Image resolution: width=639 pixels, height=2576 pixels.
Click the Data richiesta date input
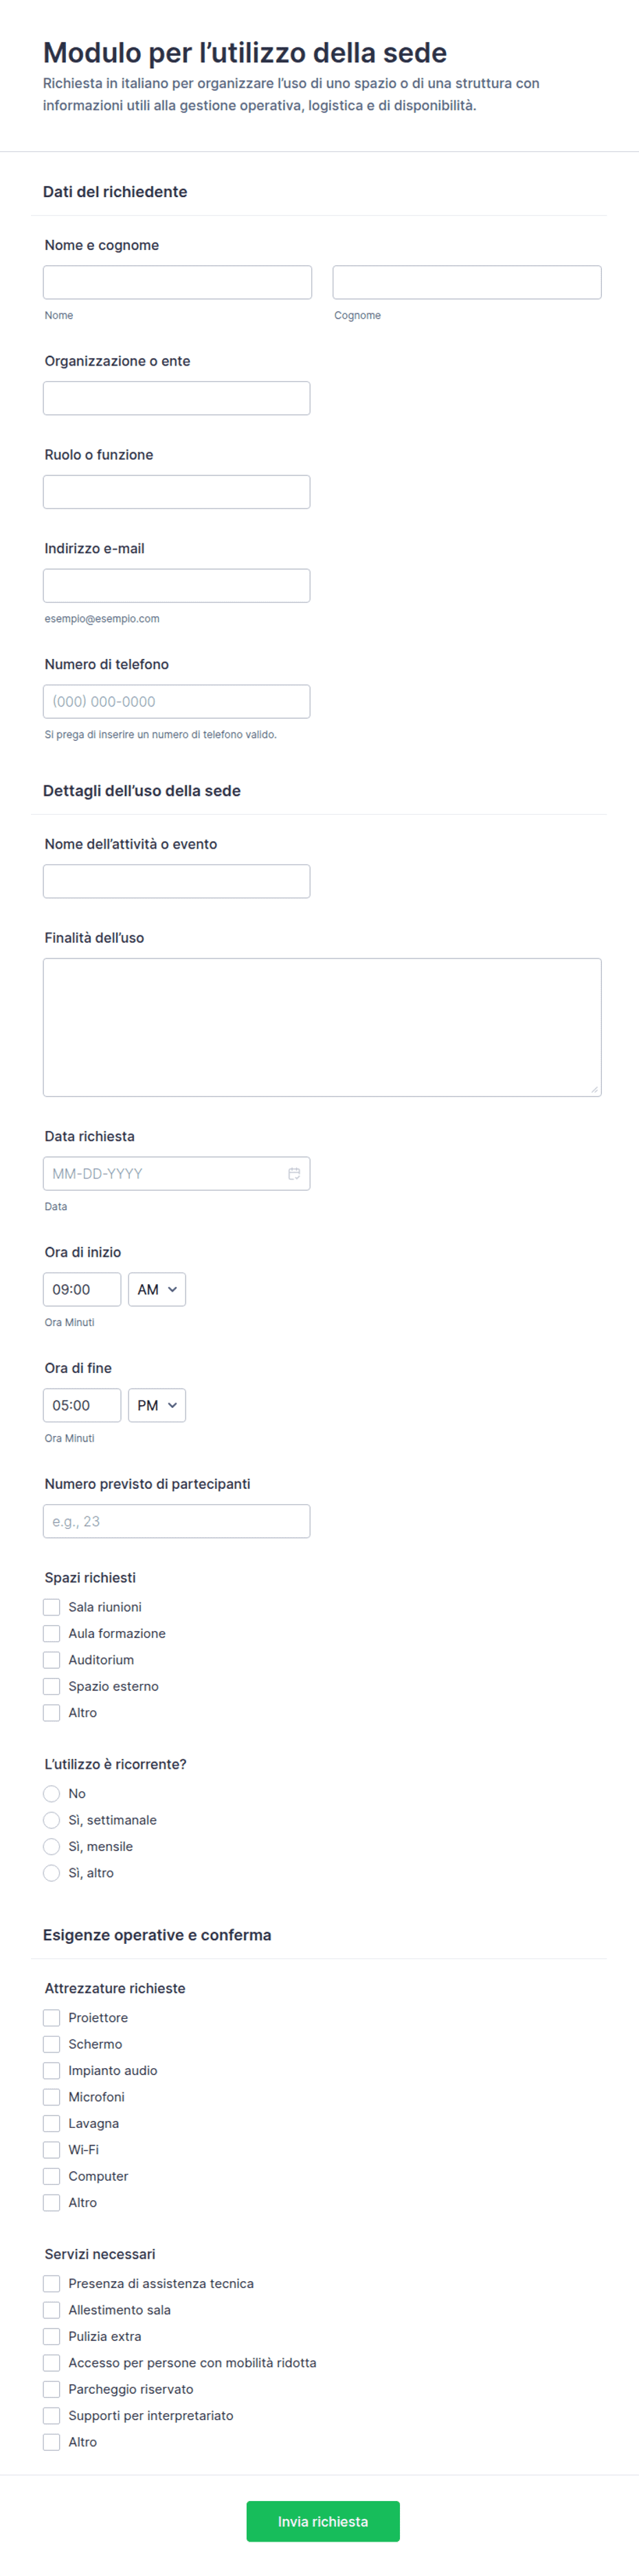[x=176, y=1173]
